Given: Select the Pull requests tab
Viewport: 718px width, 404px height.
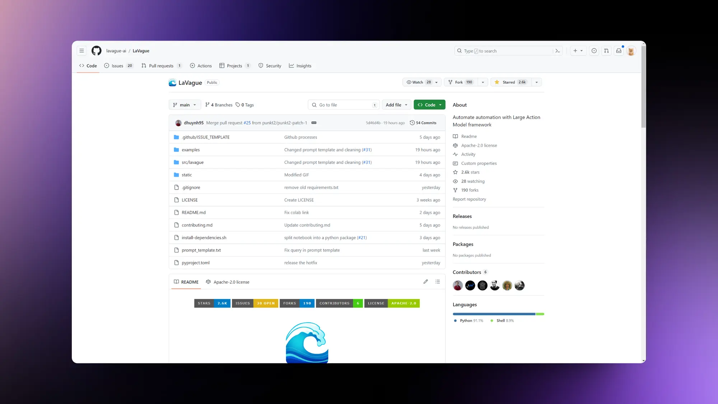Looking at the screenshot, I should pos(161,66).
